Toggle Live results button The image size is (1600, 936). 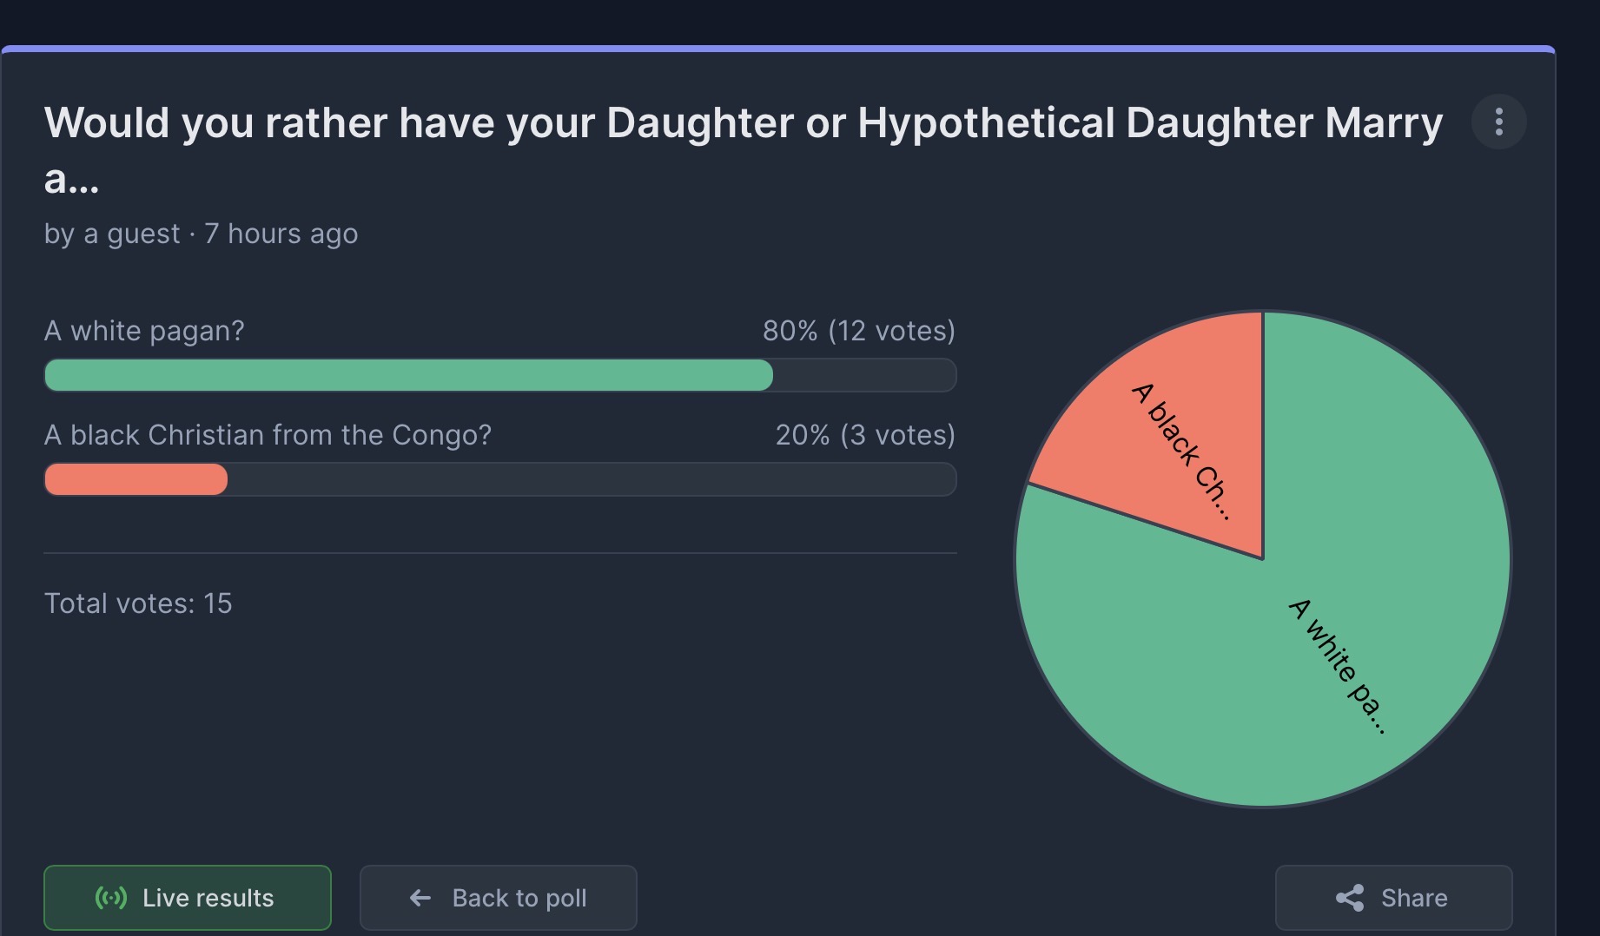188,898
